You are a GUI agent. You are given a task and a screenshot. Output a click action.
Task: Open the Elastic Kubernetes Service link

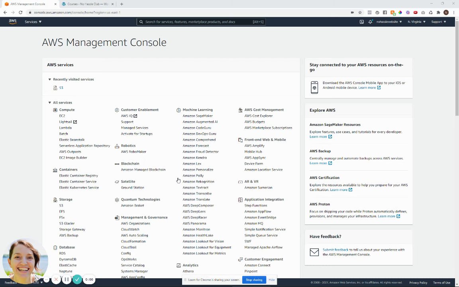tap(79, 187)
